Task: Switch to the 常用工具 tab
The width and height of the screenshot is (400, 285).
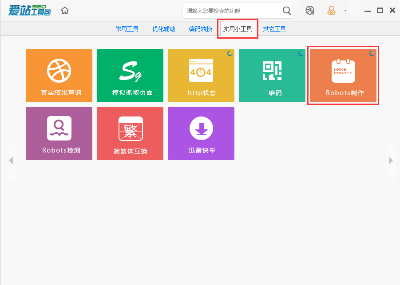Action: (127, 28)
